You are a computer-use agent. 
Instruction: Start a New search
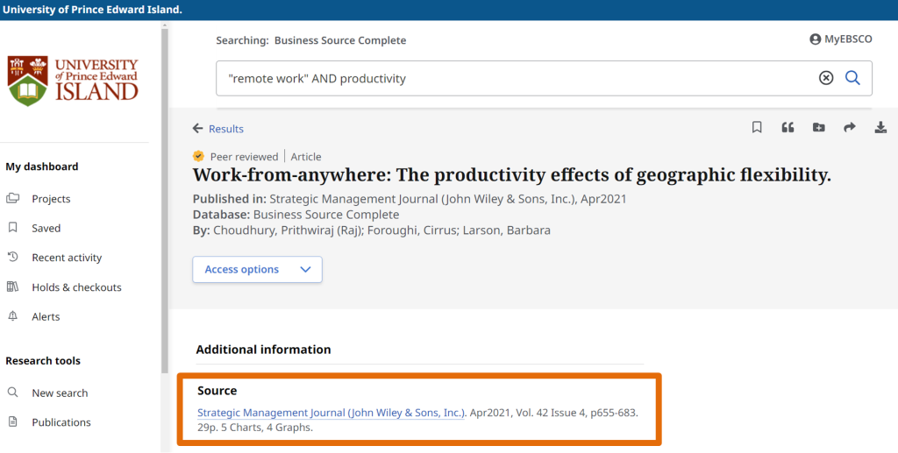tap(60, 393)
